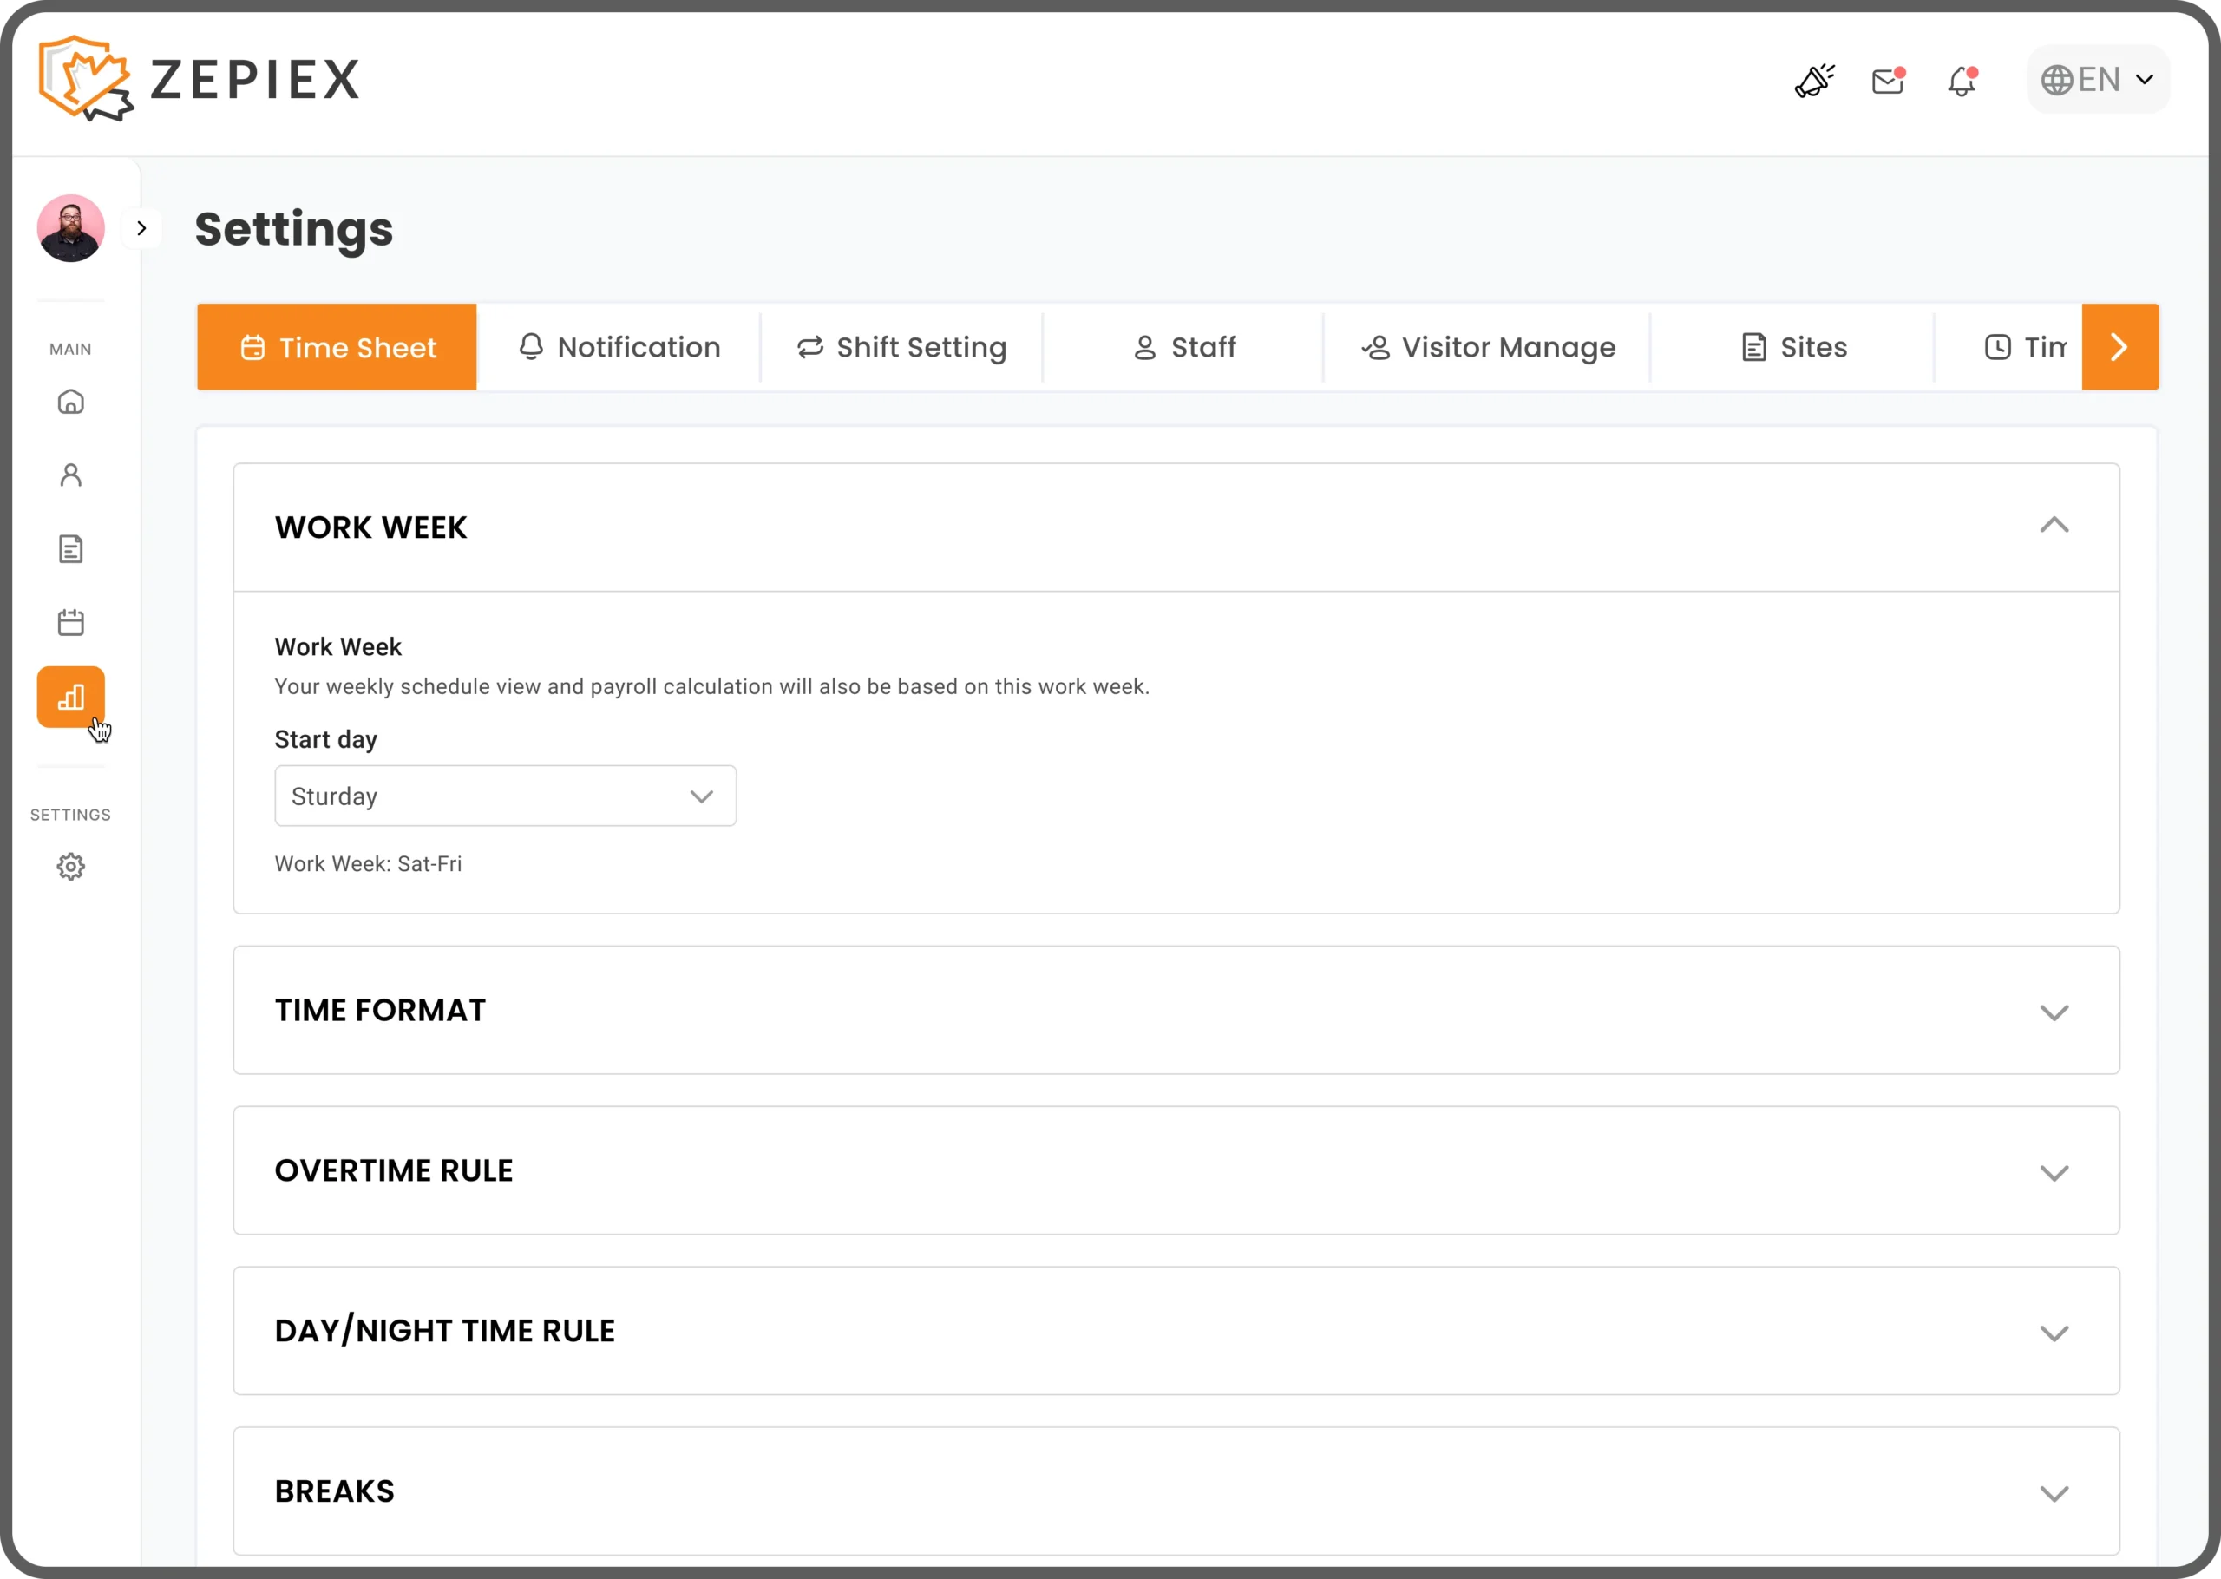Image resolution: width=2221 pixels, height=1579 pixels.
Task: Expand the OVERTIME RULE section
Action: (2053, 1173)
